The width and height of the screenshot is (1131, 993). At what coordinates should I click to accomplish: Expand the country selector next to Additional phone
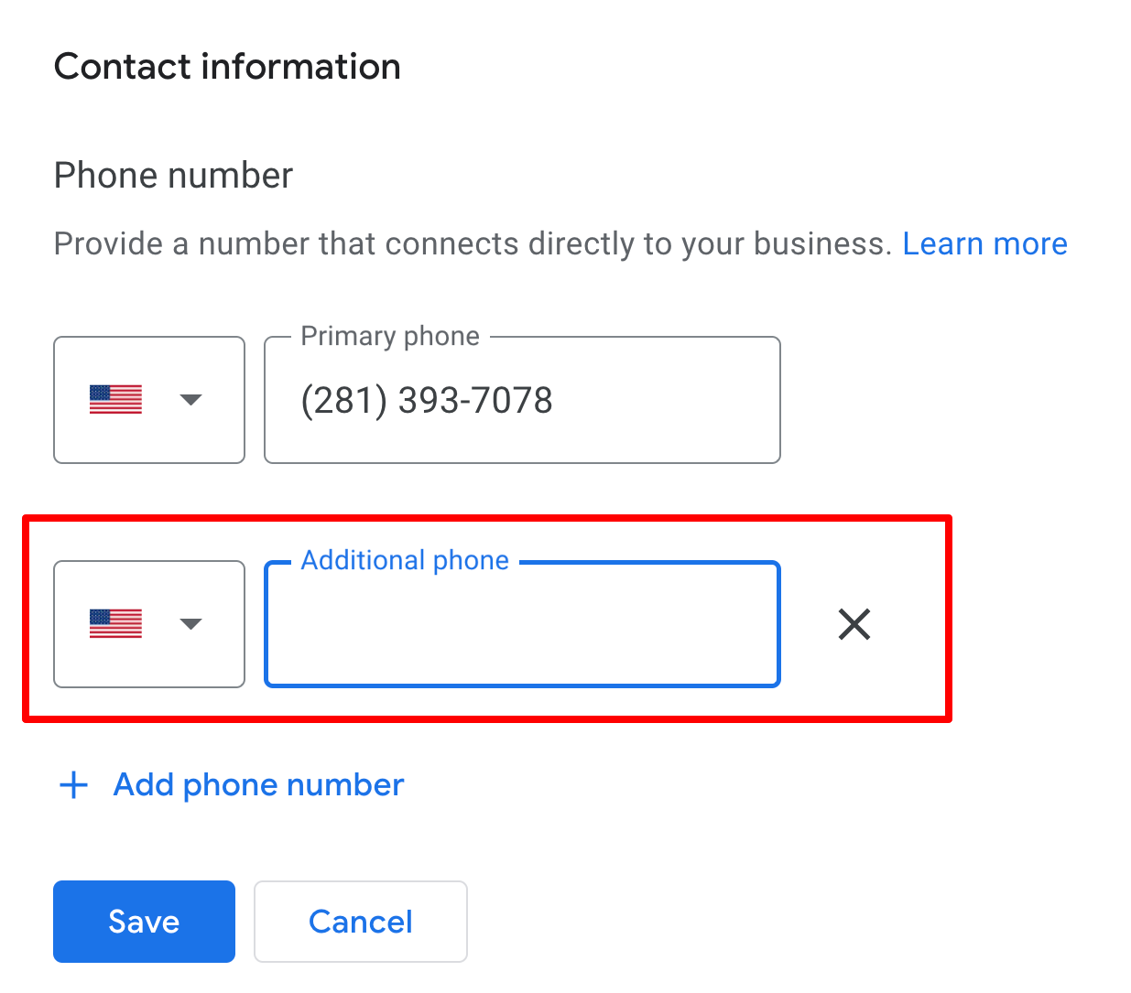click(x=190, y=624)
